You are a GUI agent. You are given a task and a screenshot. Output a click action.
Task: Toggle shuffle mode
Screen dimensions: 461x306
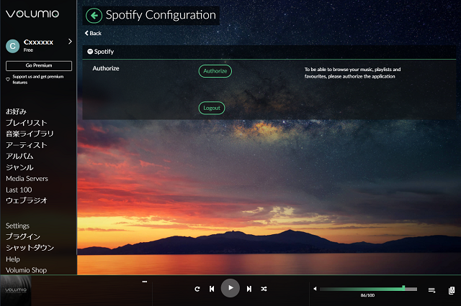(264, 289)
